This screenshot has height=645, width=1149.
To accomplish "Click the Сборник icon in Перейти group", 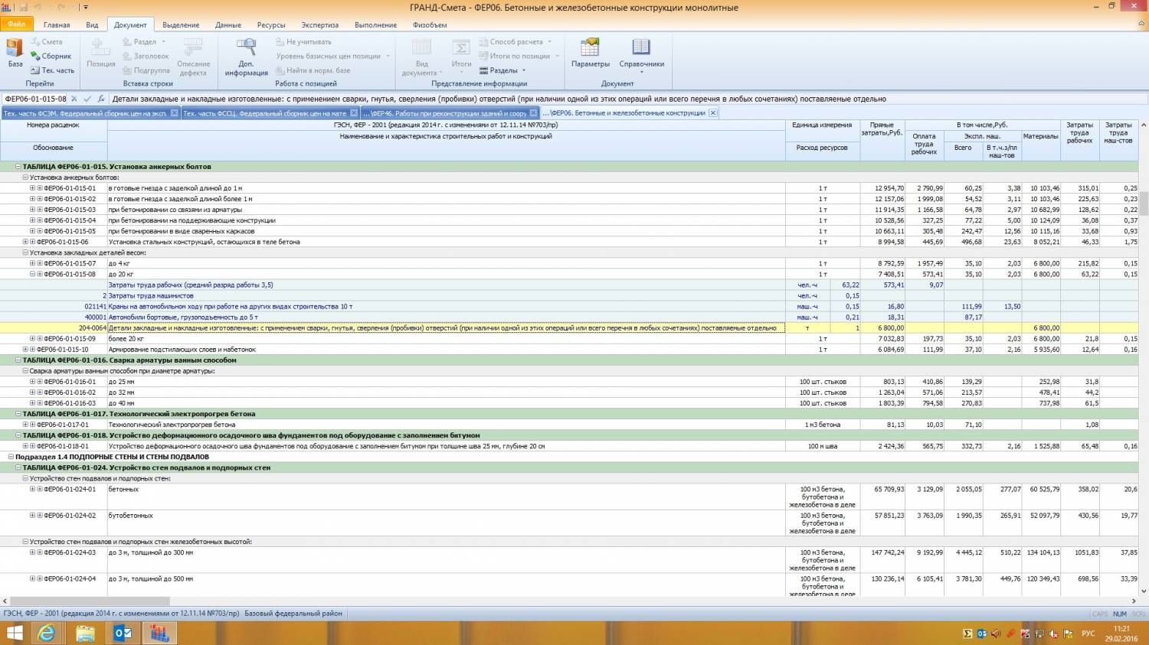I will 51,56.
